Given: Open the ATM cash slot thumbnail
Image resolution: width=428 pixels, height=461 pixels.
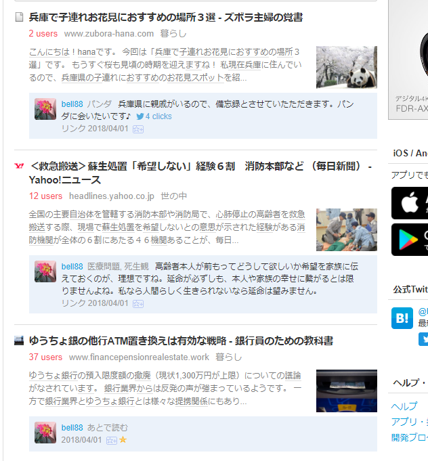Looking at the screenshot, I should [347, 391].
